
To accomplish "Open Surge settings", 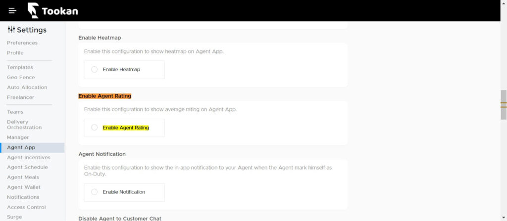I will pos(14,217).
